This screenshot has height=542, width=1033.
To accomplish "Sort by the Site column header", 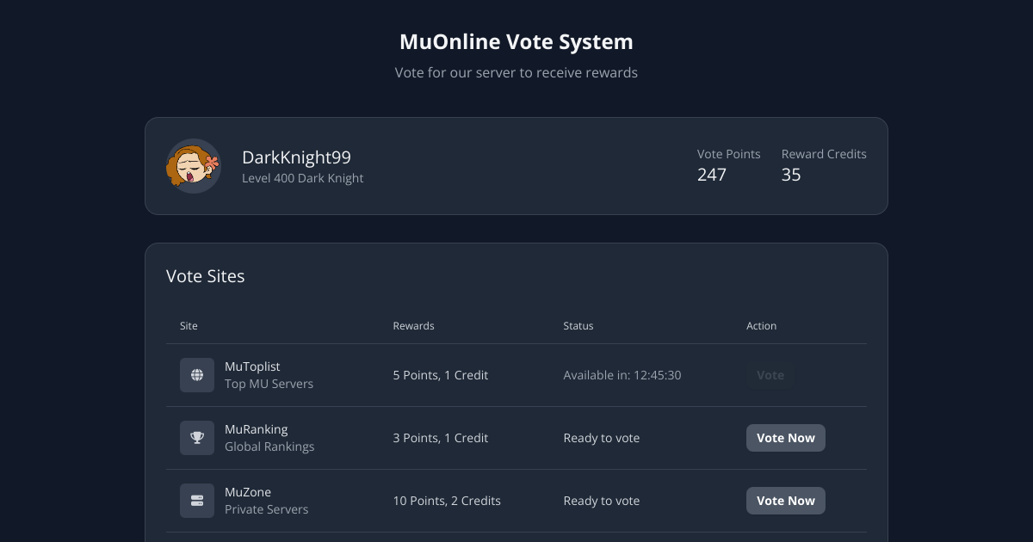I will (189, 325).
